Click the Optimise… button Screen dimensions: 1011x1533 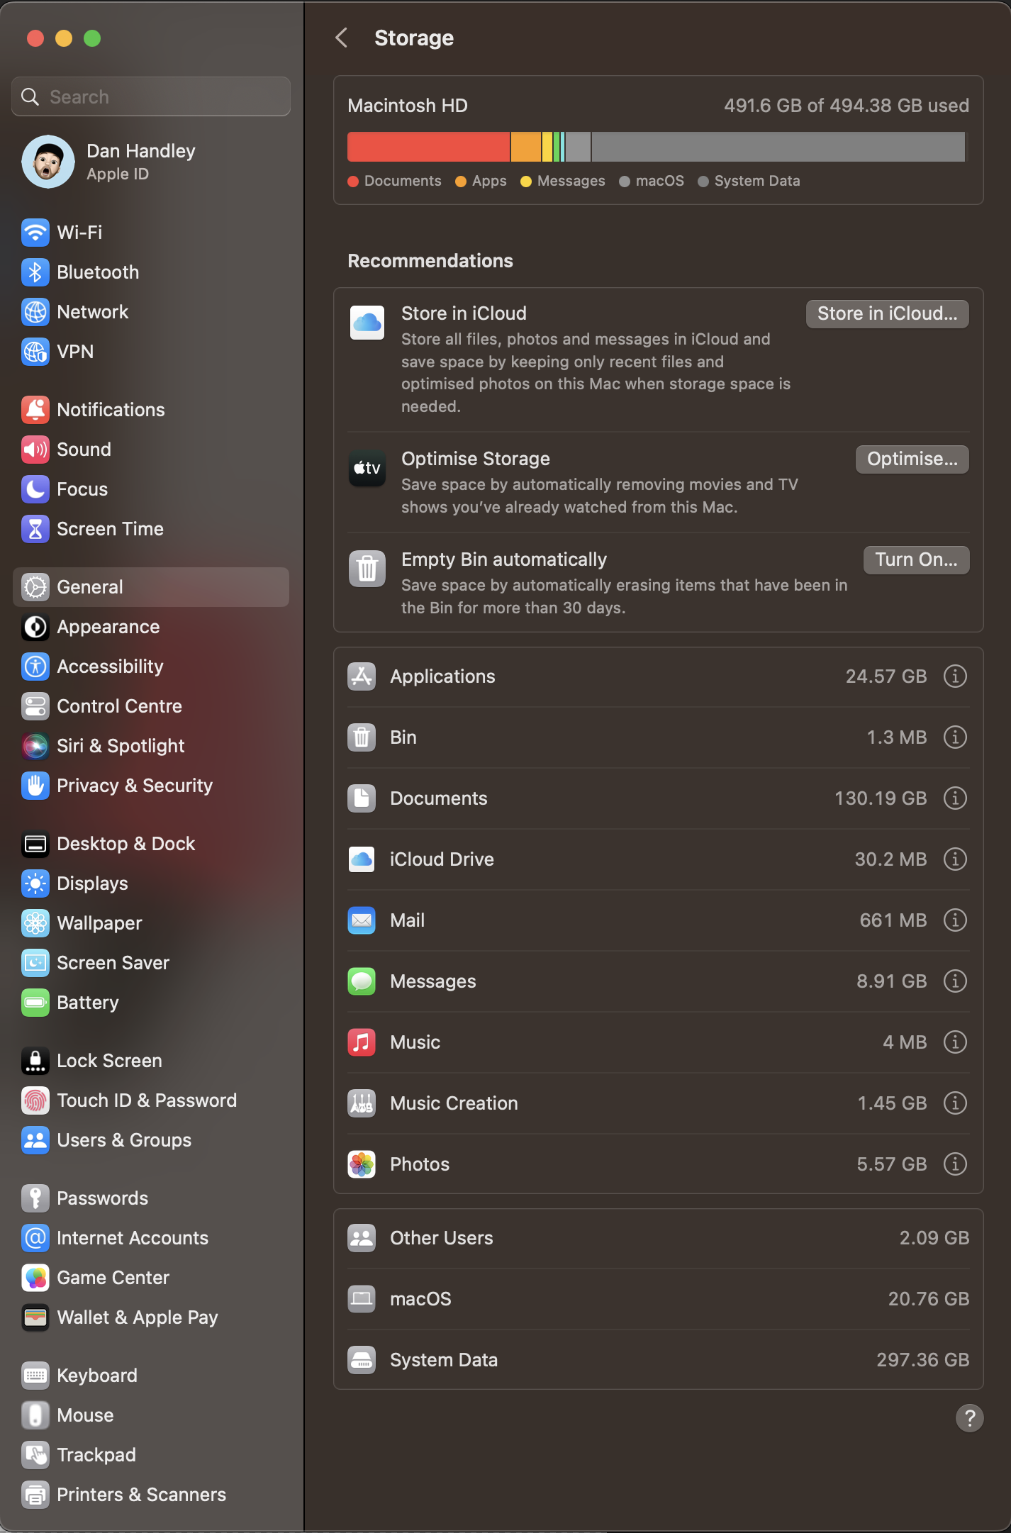tap(912, 459)
